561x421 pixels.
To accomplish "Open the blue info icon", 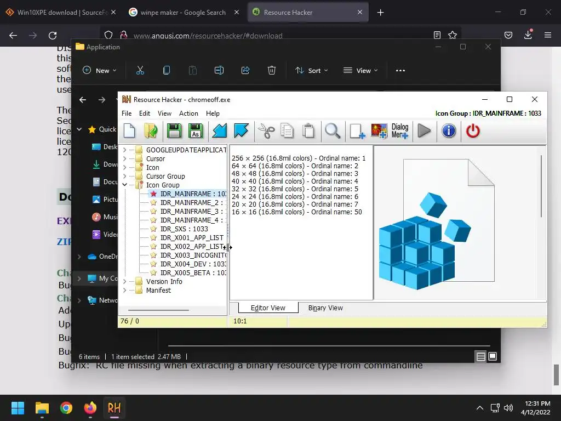I will [449, 131].
